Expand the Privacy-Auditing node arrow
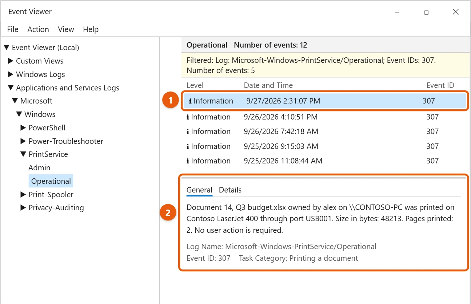The height and width of the screenshot is (304, 471). [23, 208]
